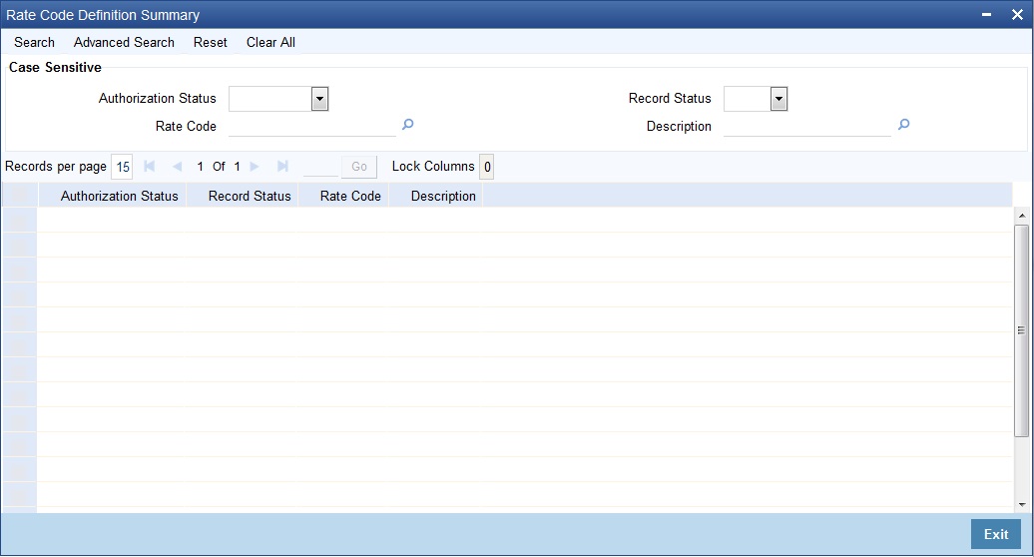Click the scrollbar up arrow
The width and height of the screenshot is (1034, 557).
tap(1021, 216)
